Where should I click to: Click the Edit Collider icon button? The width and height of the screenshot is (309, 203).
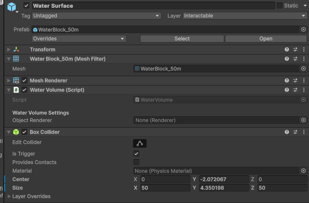click(x=139, y=143)
